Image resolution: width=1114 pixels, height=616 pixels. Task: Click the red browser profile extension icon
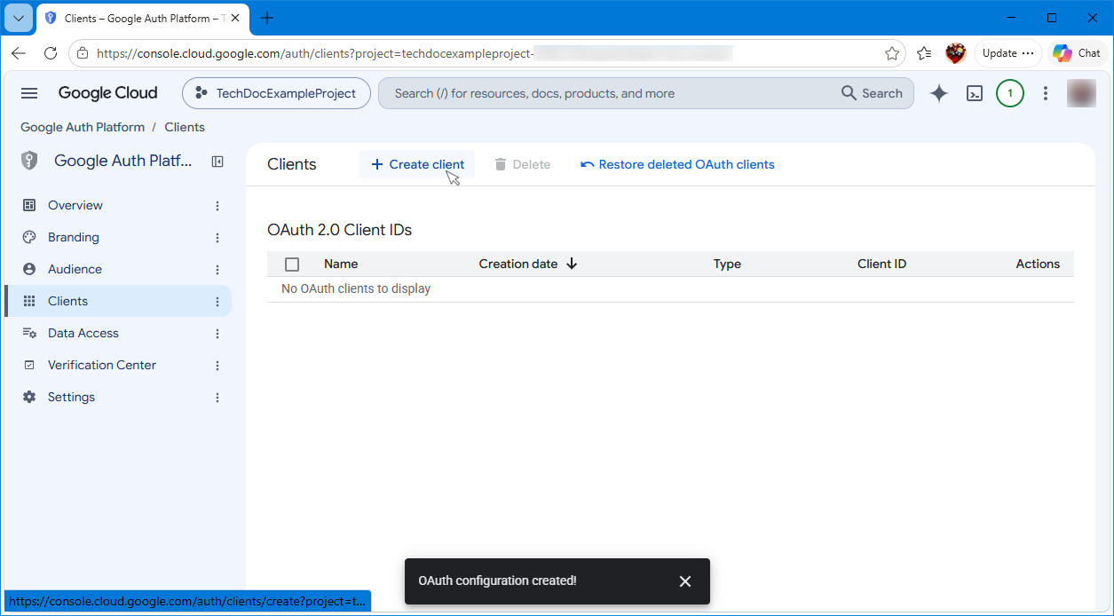[x=956, y=53]
